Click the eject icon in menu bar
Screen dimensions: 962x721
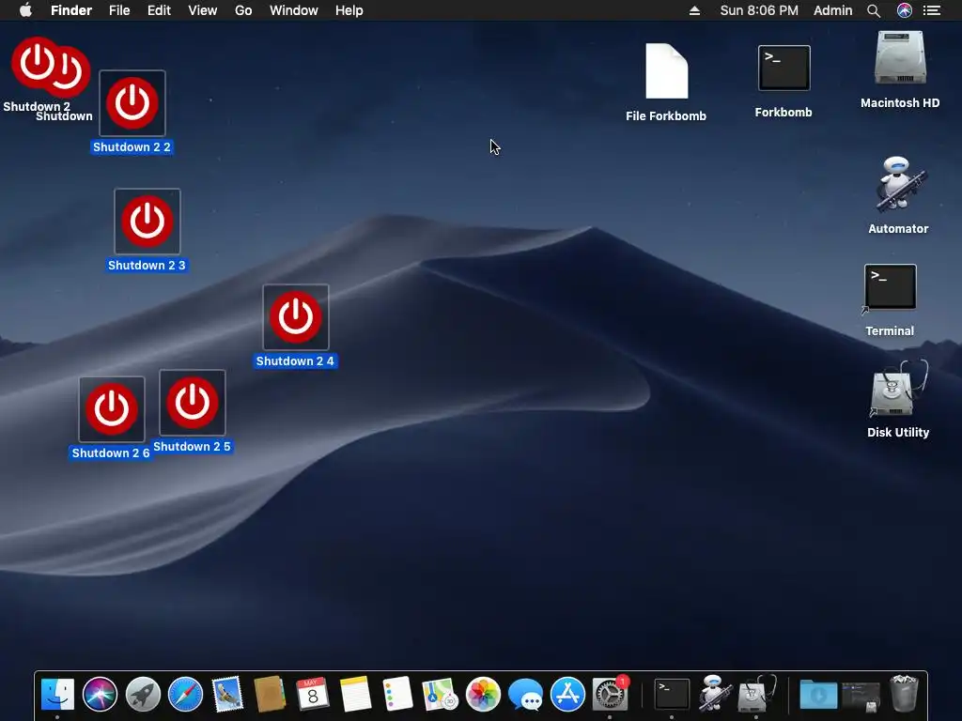tap(694, 10)
